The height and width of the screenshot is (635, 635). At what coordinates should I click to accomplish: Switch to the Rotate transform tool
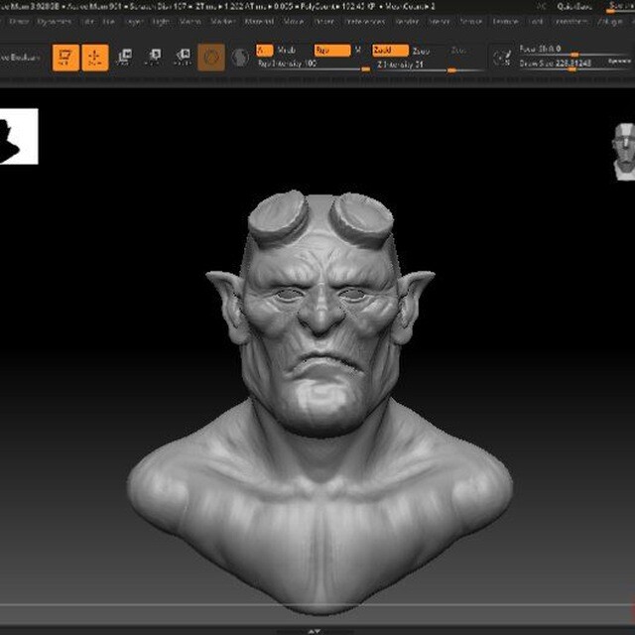pos(183,58)
